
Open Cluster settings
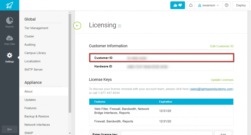[29, 36]
